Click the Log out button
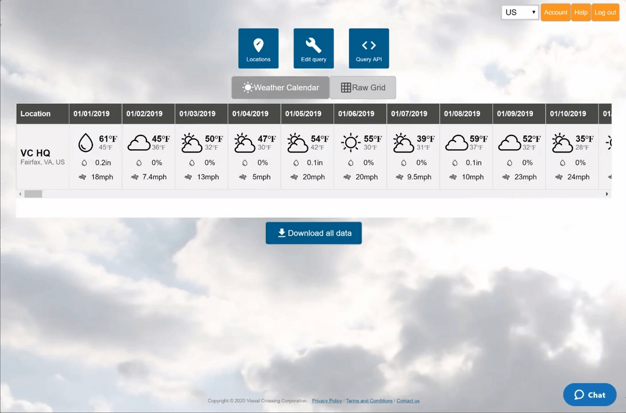This screenshot has width=626, height=413. (605, 13)
